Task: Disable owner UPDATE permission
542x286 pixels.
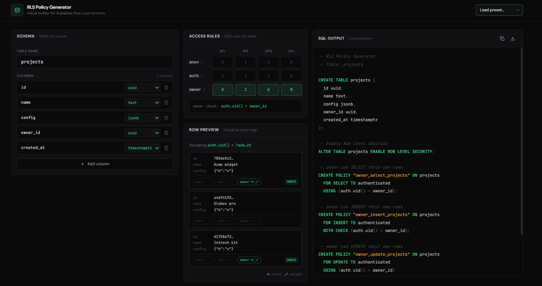Action: click(x=269, y=90)
